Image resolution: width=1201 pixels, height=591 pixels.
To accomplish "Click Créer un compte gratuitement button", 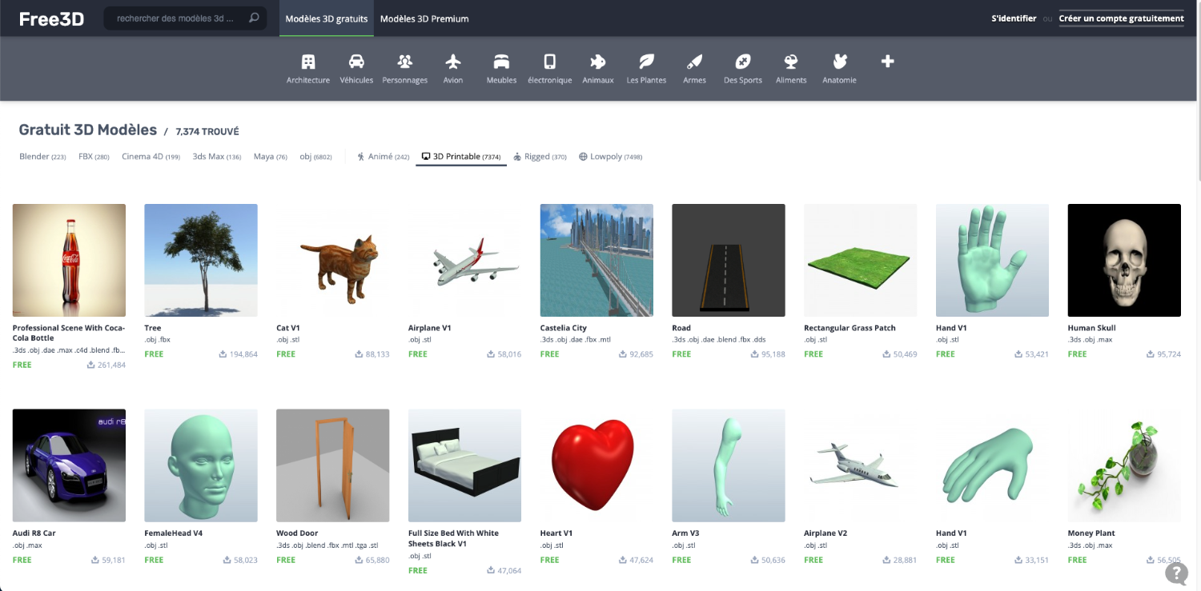I will tap(1121, 18).
